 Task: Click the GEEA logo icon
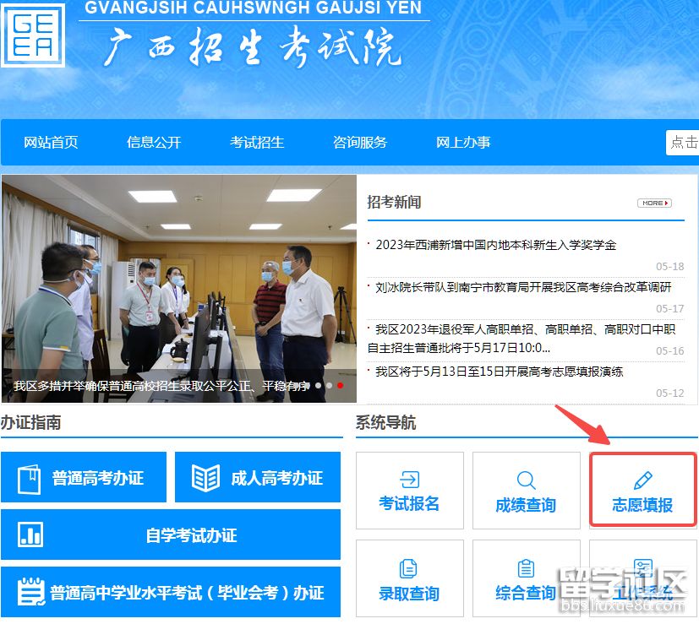tap(34, 35)
